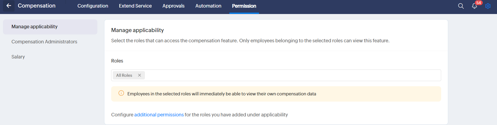This screenshot has width=497, height=125.
Task: Open the settings gear icon
Action: 488,6
